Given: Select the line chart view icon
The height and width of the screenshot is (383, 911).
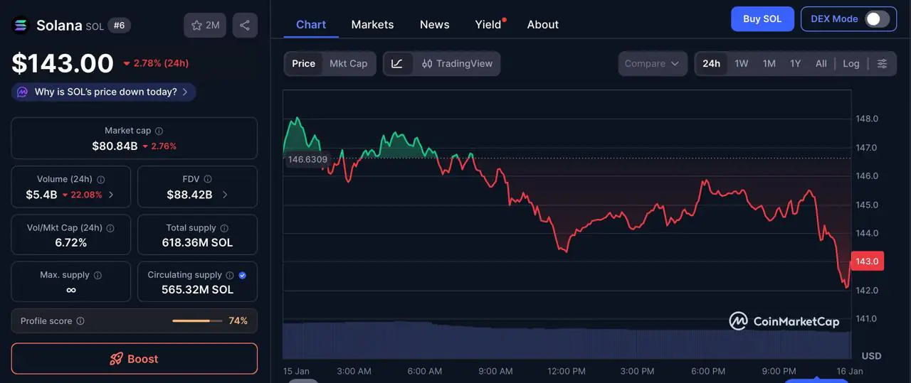Looking at the screenshot, I should (x=397, y=63).
